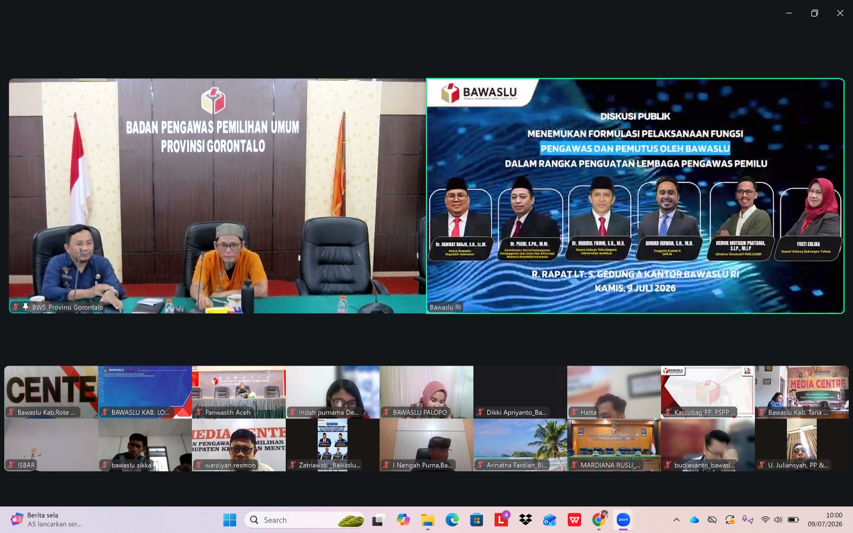
Task: Click the microphone location tray icon
Action: 747,520
